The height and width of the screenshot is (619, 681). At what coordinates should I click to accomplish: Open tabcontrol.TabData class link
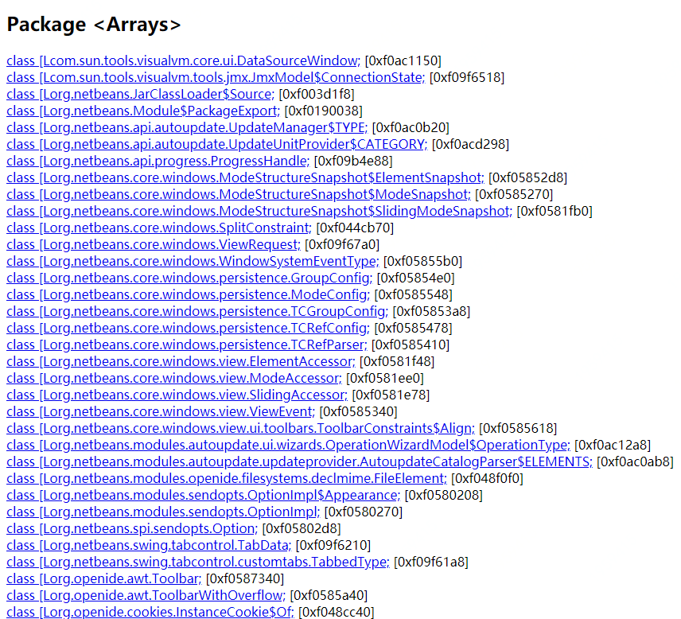(149, 546)
